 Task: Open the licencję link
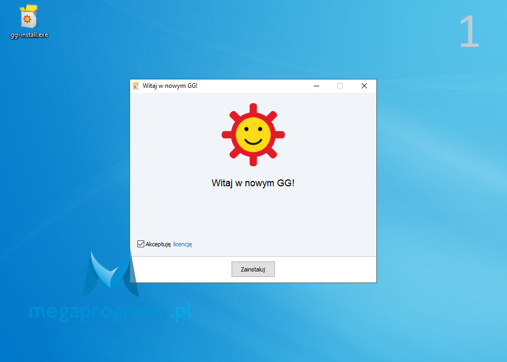pos(182,244)
